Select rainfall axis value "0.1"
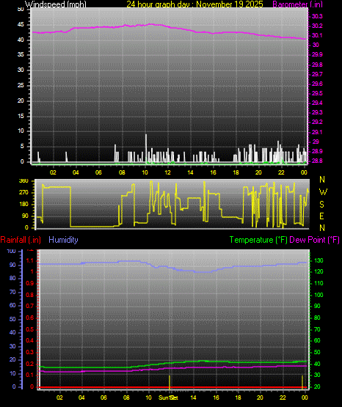The width and height of the screenshot is (342, 407). [x=30, y=375]
